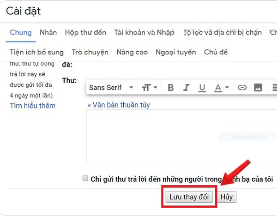This screenshot has width=277, height=216.
Task: Click the Lưu thay đổi button
Action: 189,197
